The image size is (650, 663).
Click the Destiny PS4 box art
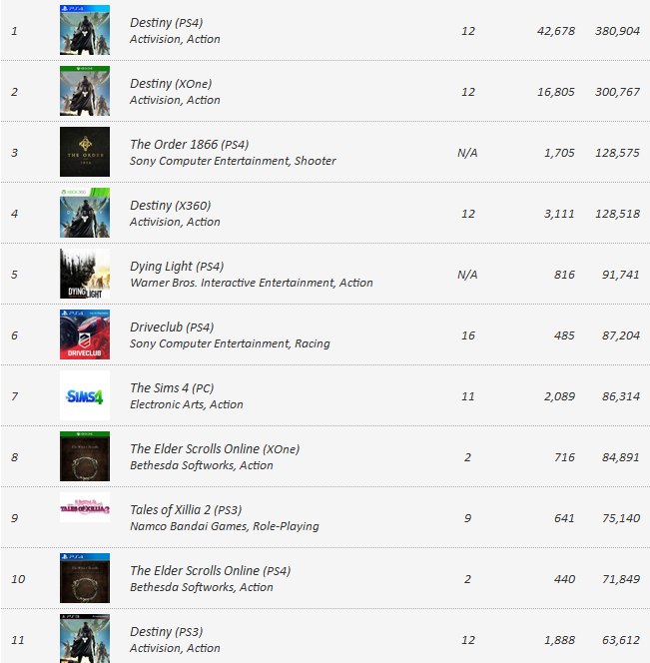coord(85,30)
